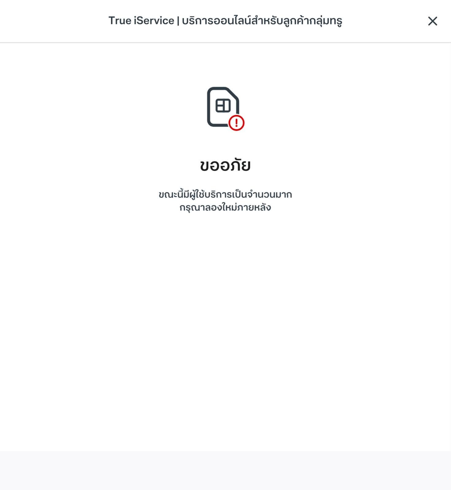Click the SIM card error icon
Viewport: 451px width, 490px height.
click(x=225, y=108)
